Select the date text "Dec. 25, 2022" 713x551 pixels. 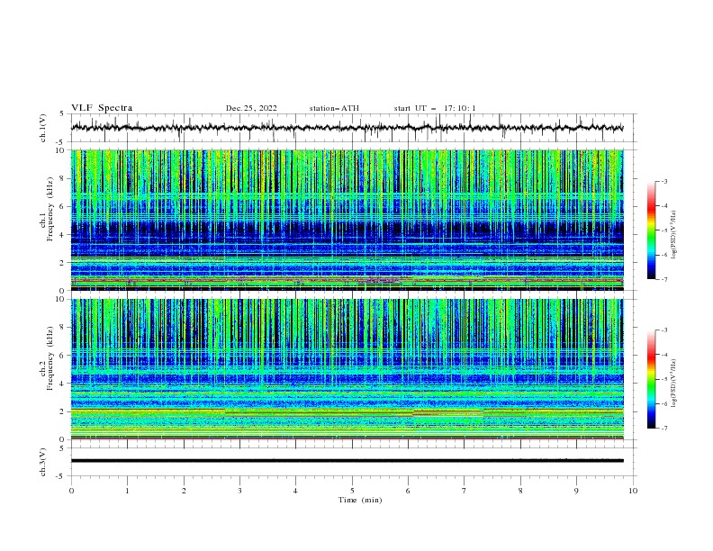pos(251,108)
